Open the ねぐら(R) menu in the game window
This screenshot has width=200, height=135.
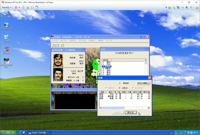point(82,40)
